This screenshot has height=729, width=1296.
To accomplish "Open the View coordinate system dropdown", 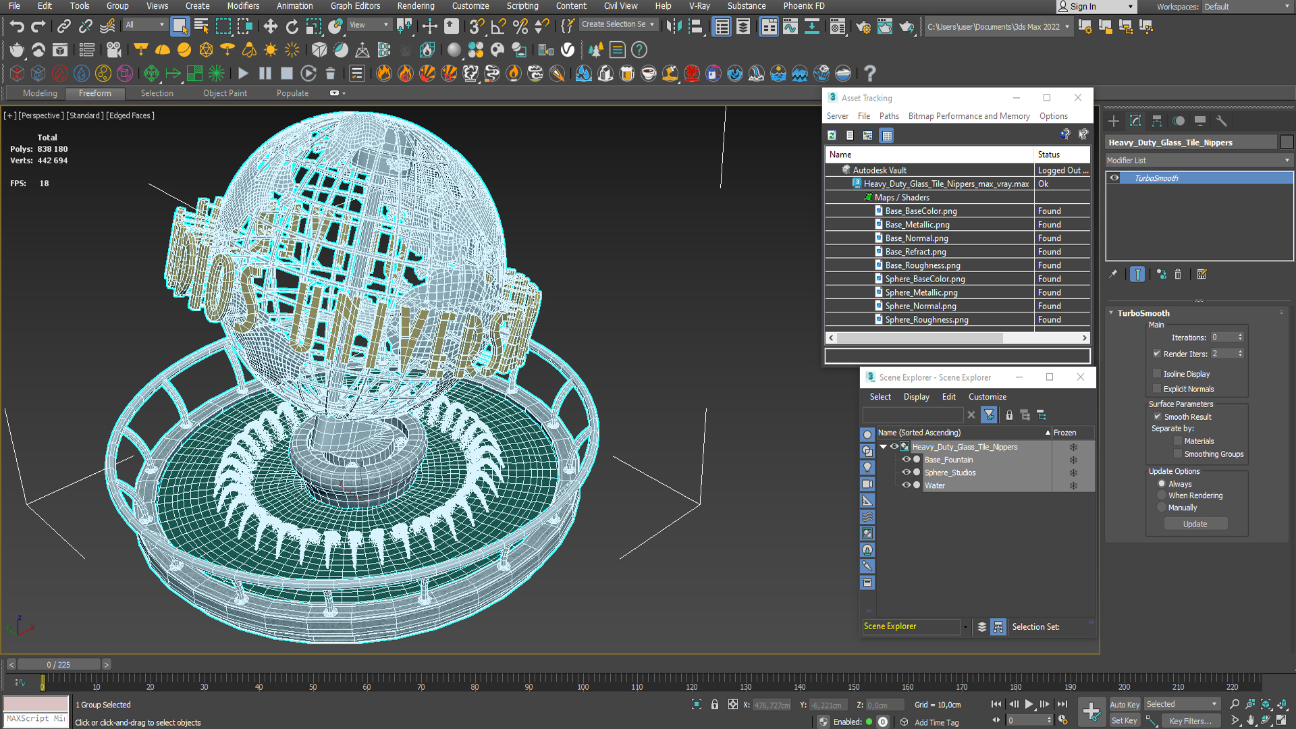I will click(x=369, y=25).
